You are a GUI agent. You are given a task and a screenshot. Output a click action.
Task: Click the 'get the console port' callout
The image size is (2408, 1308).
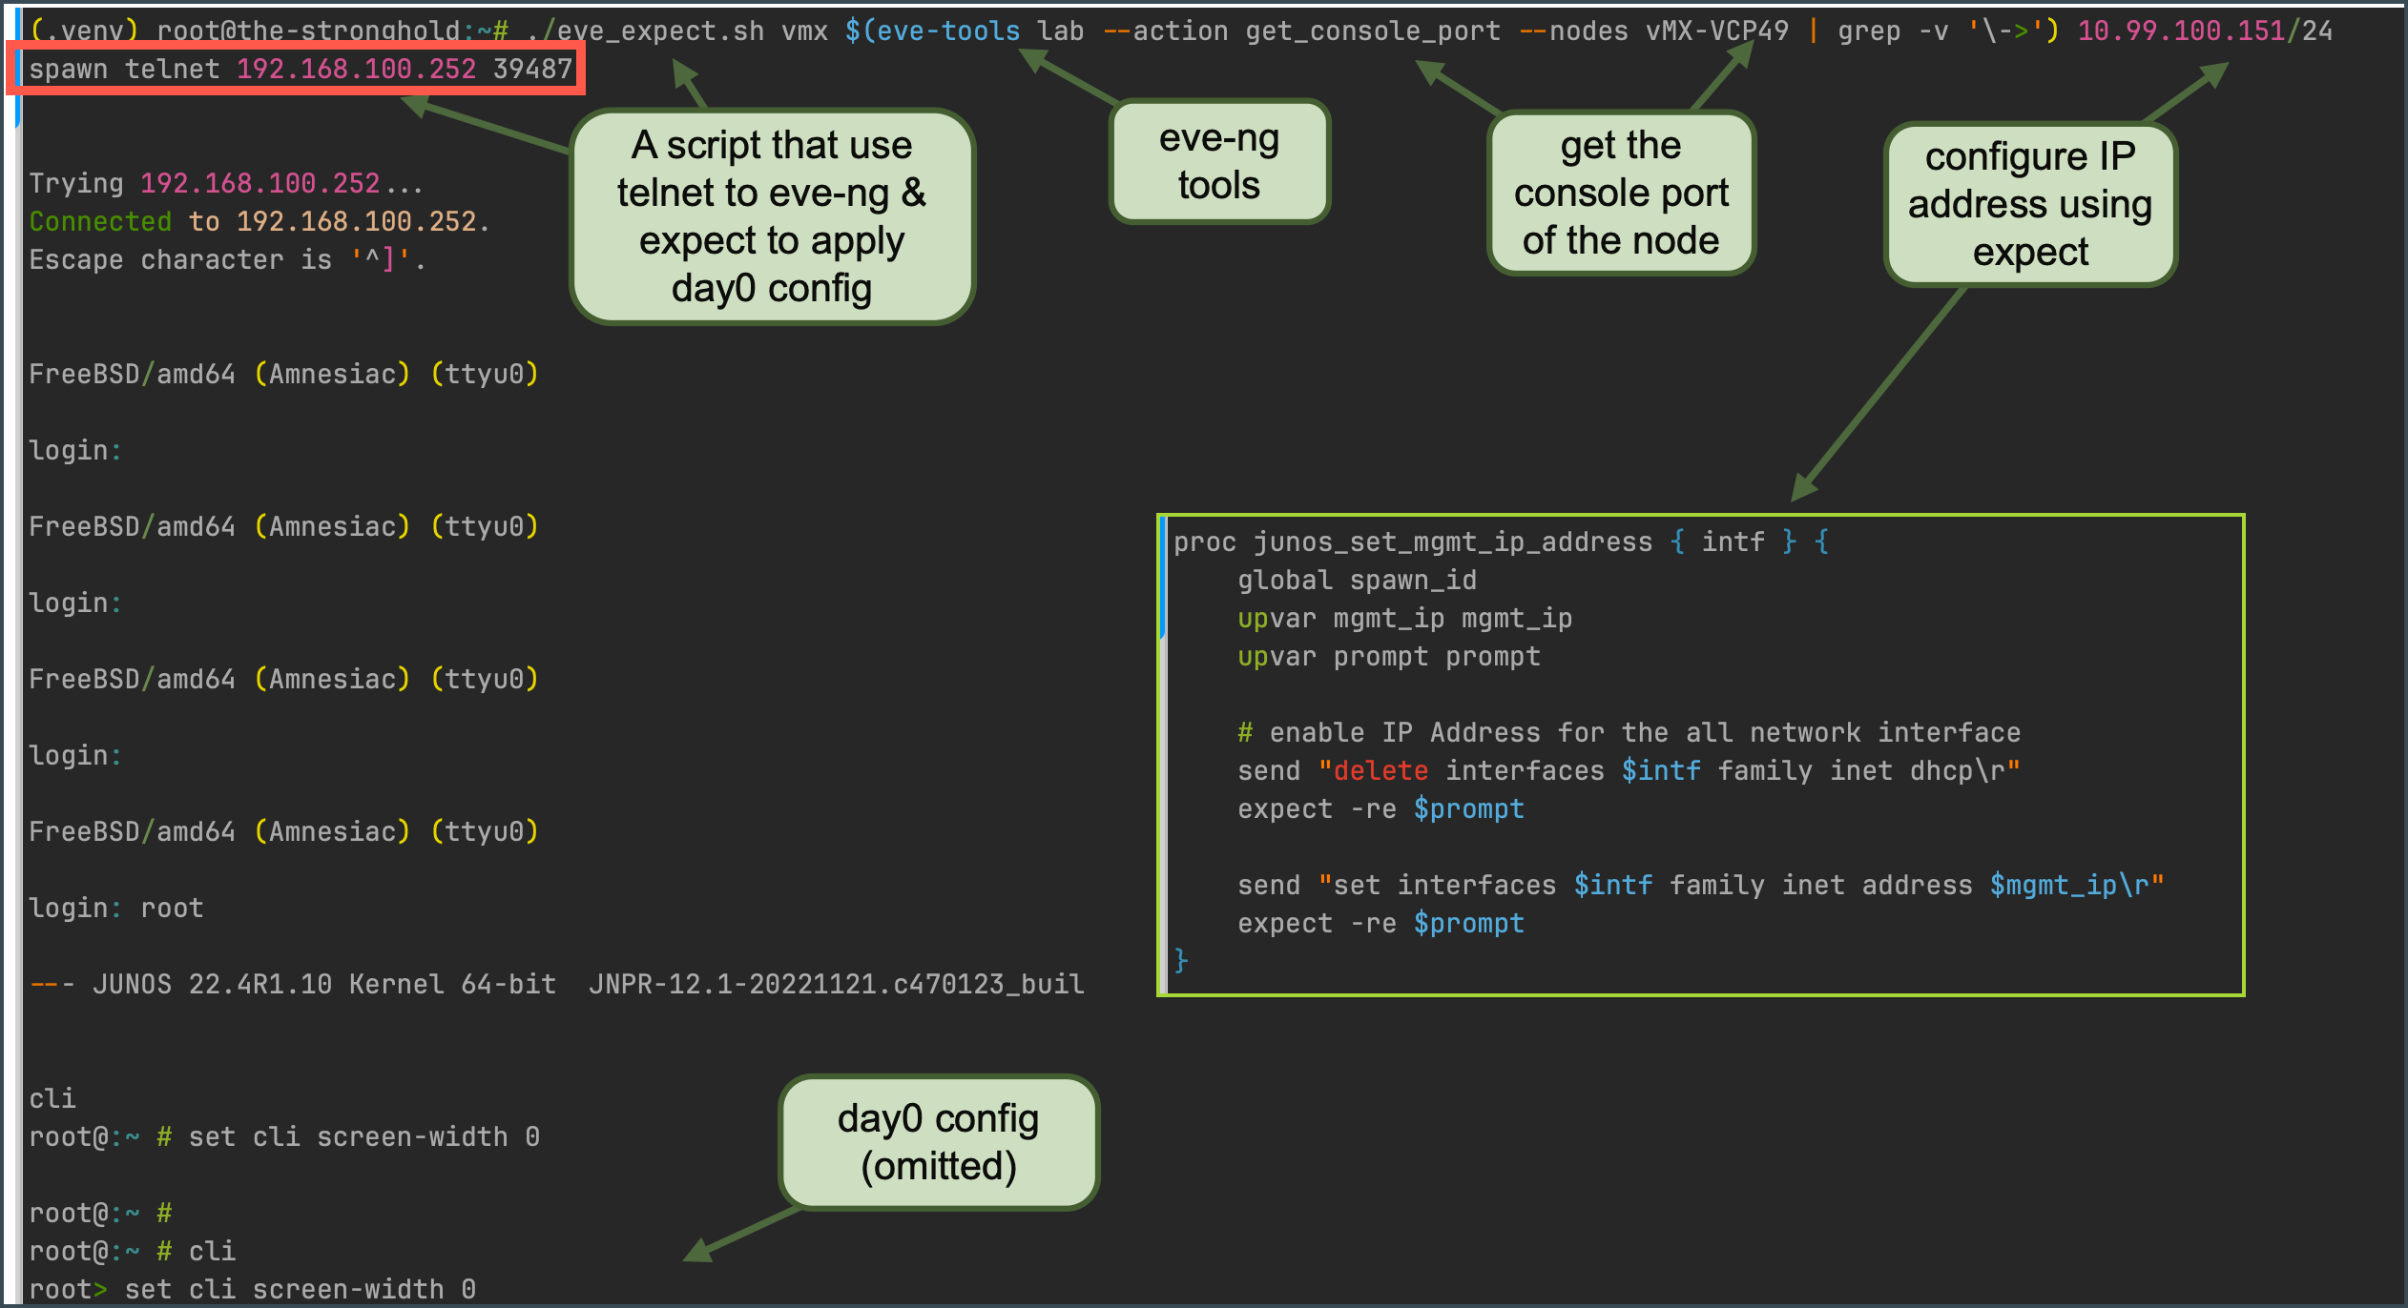pos(1620,193)
